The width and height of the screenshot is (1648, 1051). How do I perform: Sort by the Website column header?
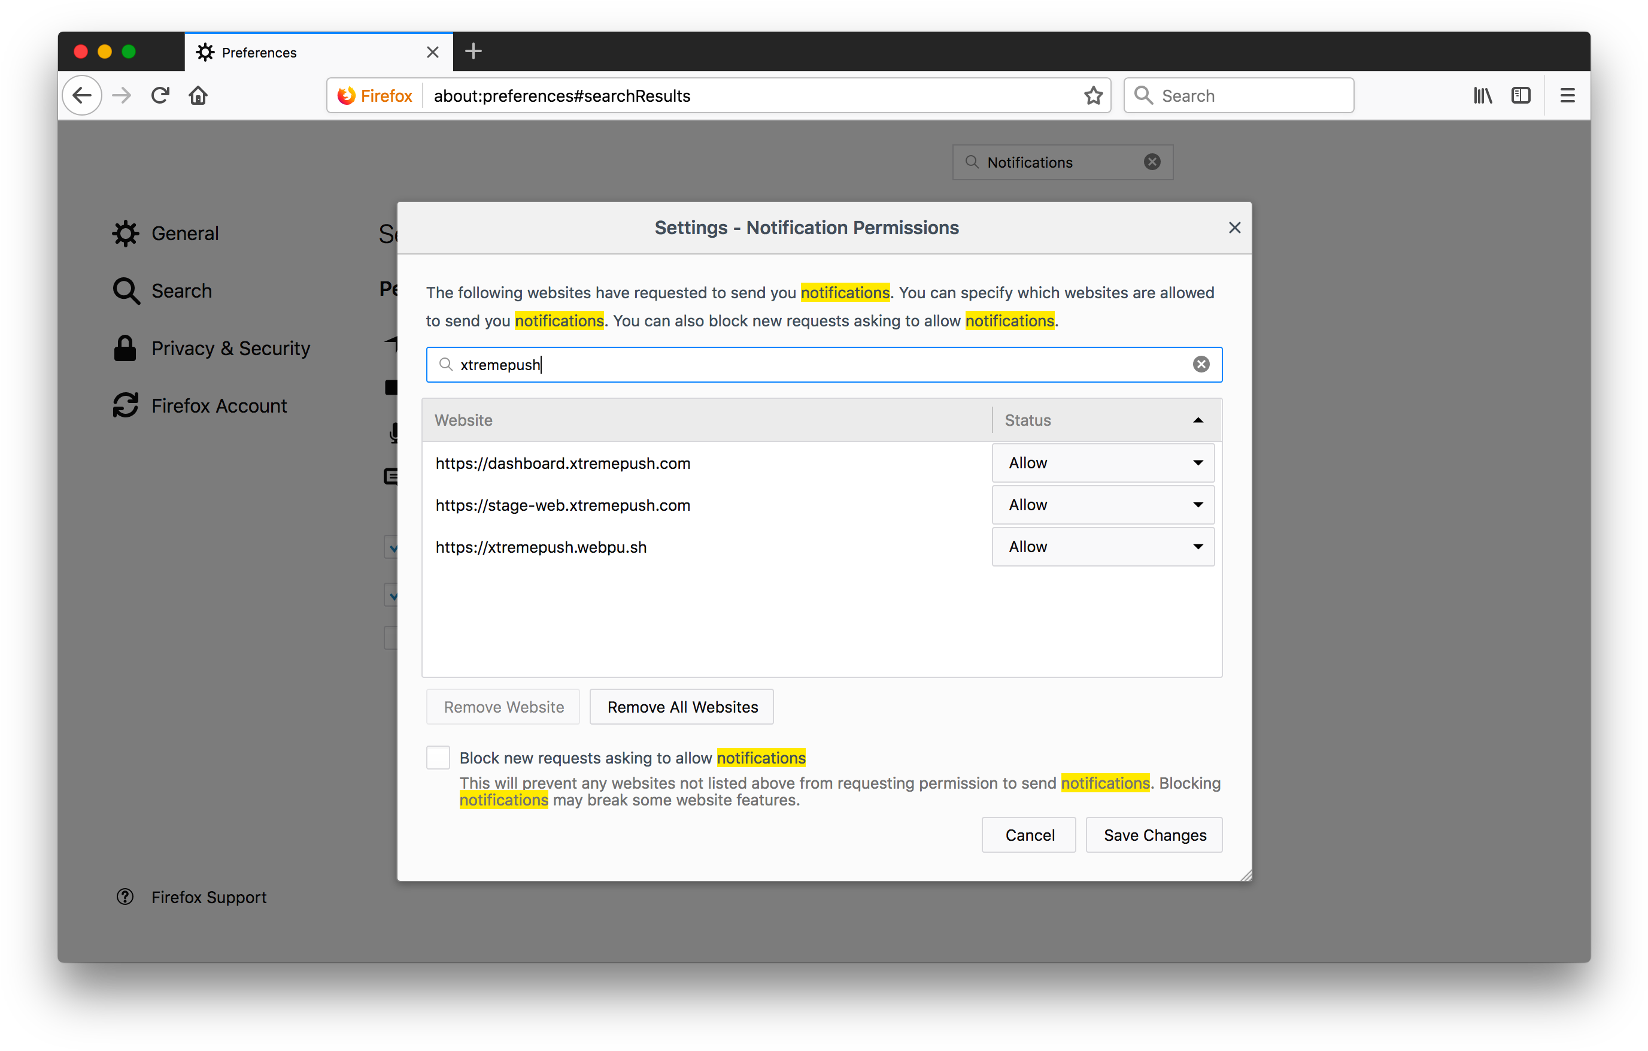708,420
